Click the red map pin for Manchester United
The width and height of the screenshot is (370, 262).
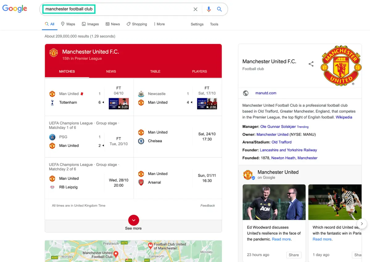(116, 254)
